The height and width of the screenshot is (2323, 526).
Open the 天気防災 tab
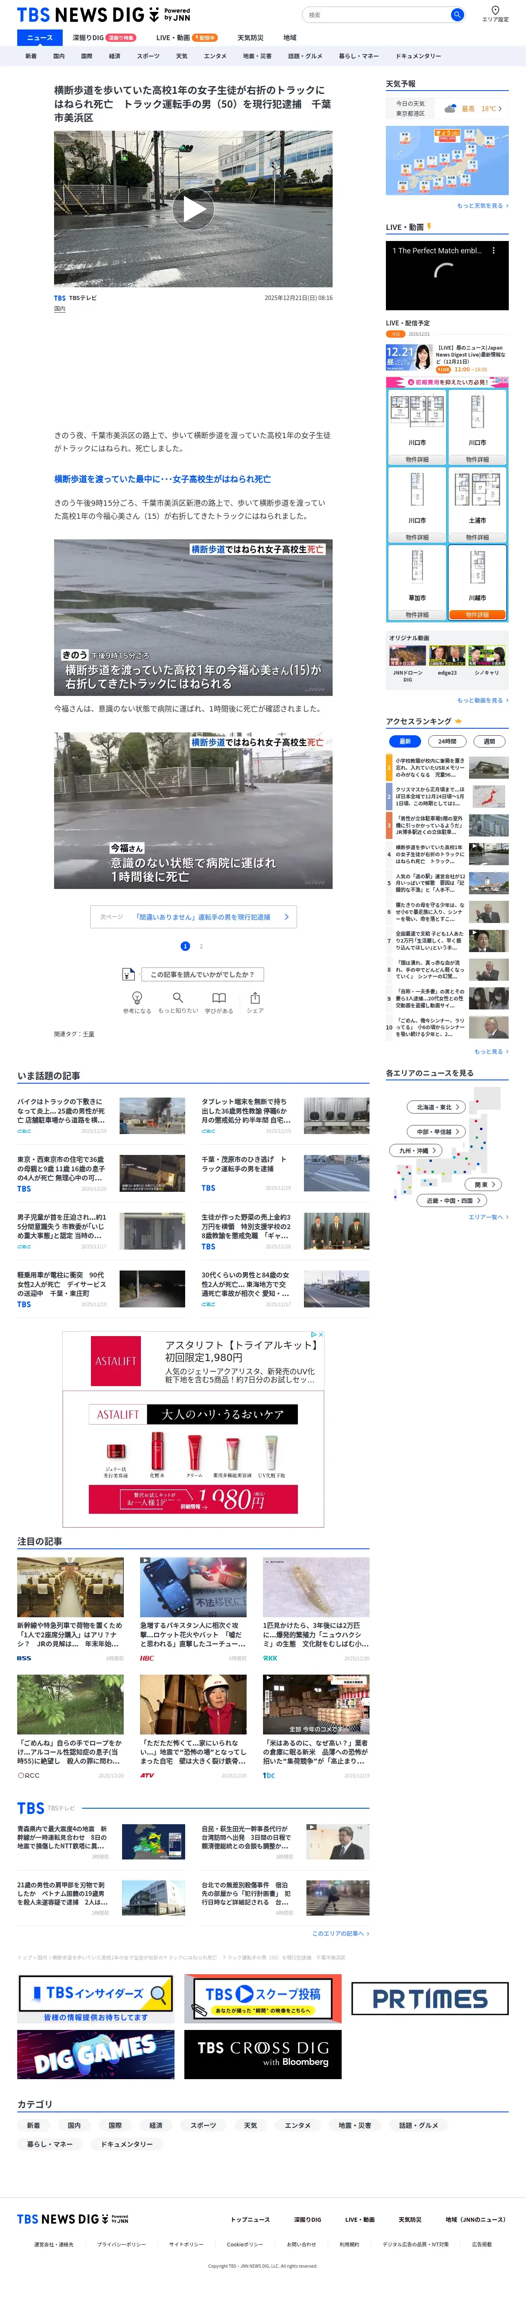(x=250, y=38)
